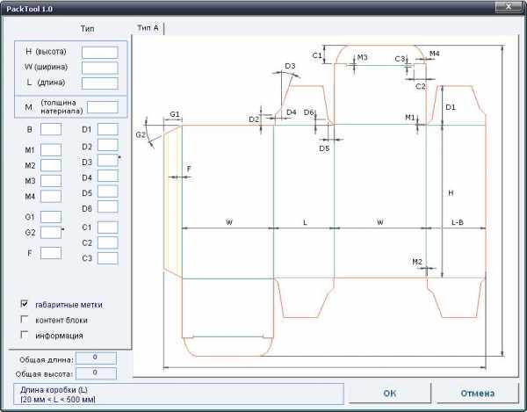Viewport: 527px width, 412px height.
Task: Click the D1 input field
Action: 107,130
